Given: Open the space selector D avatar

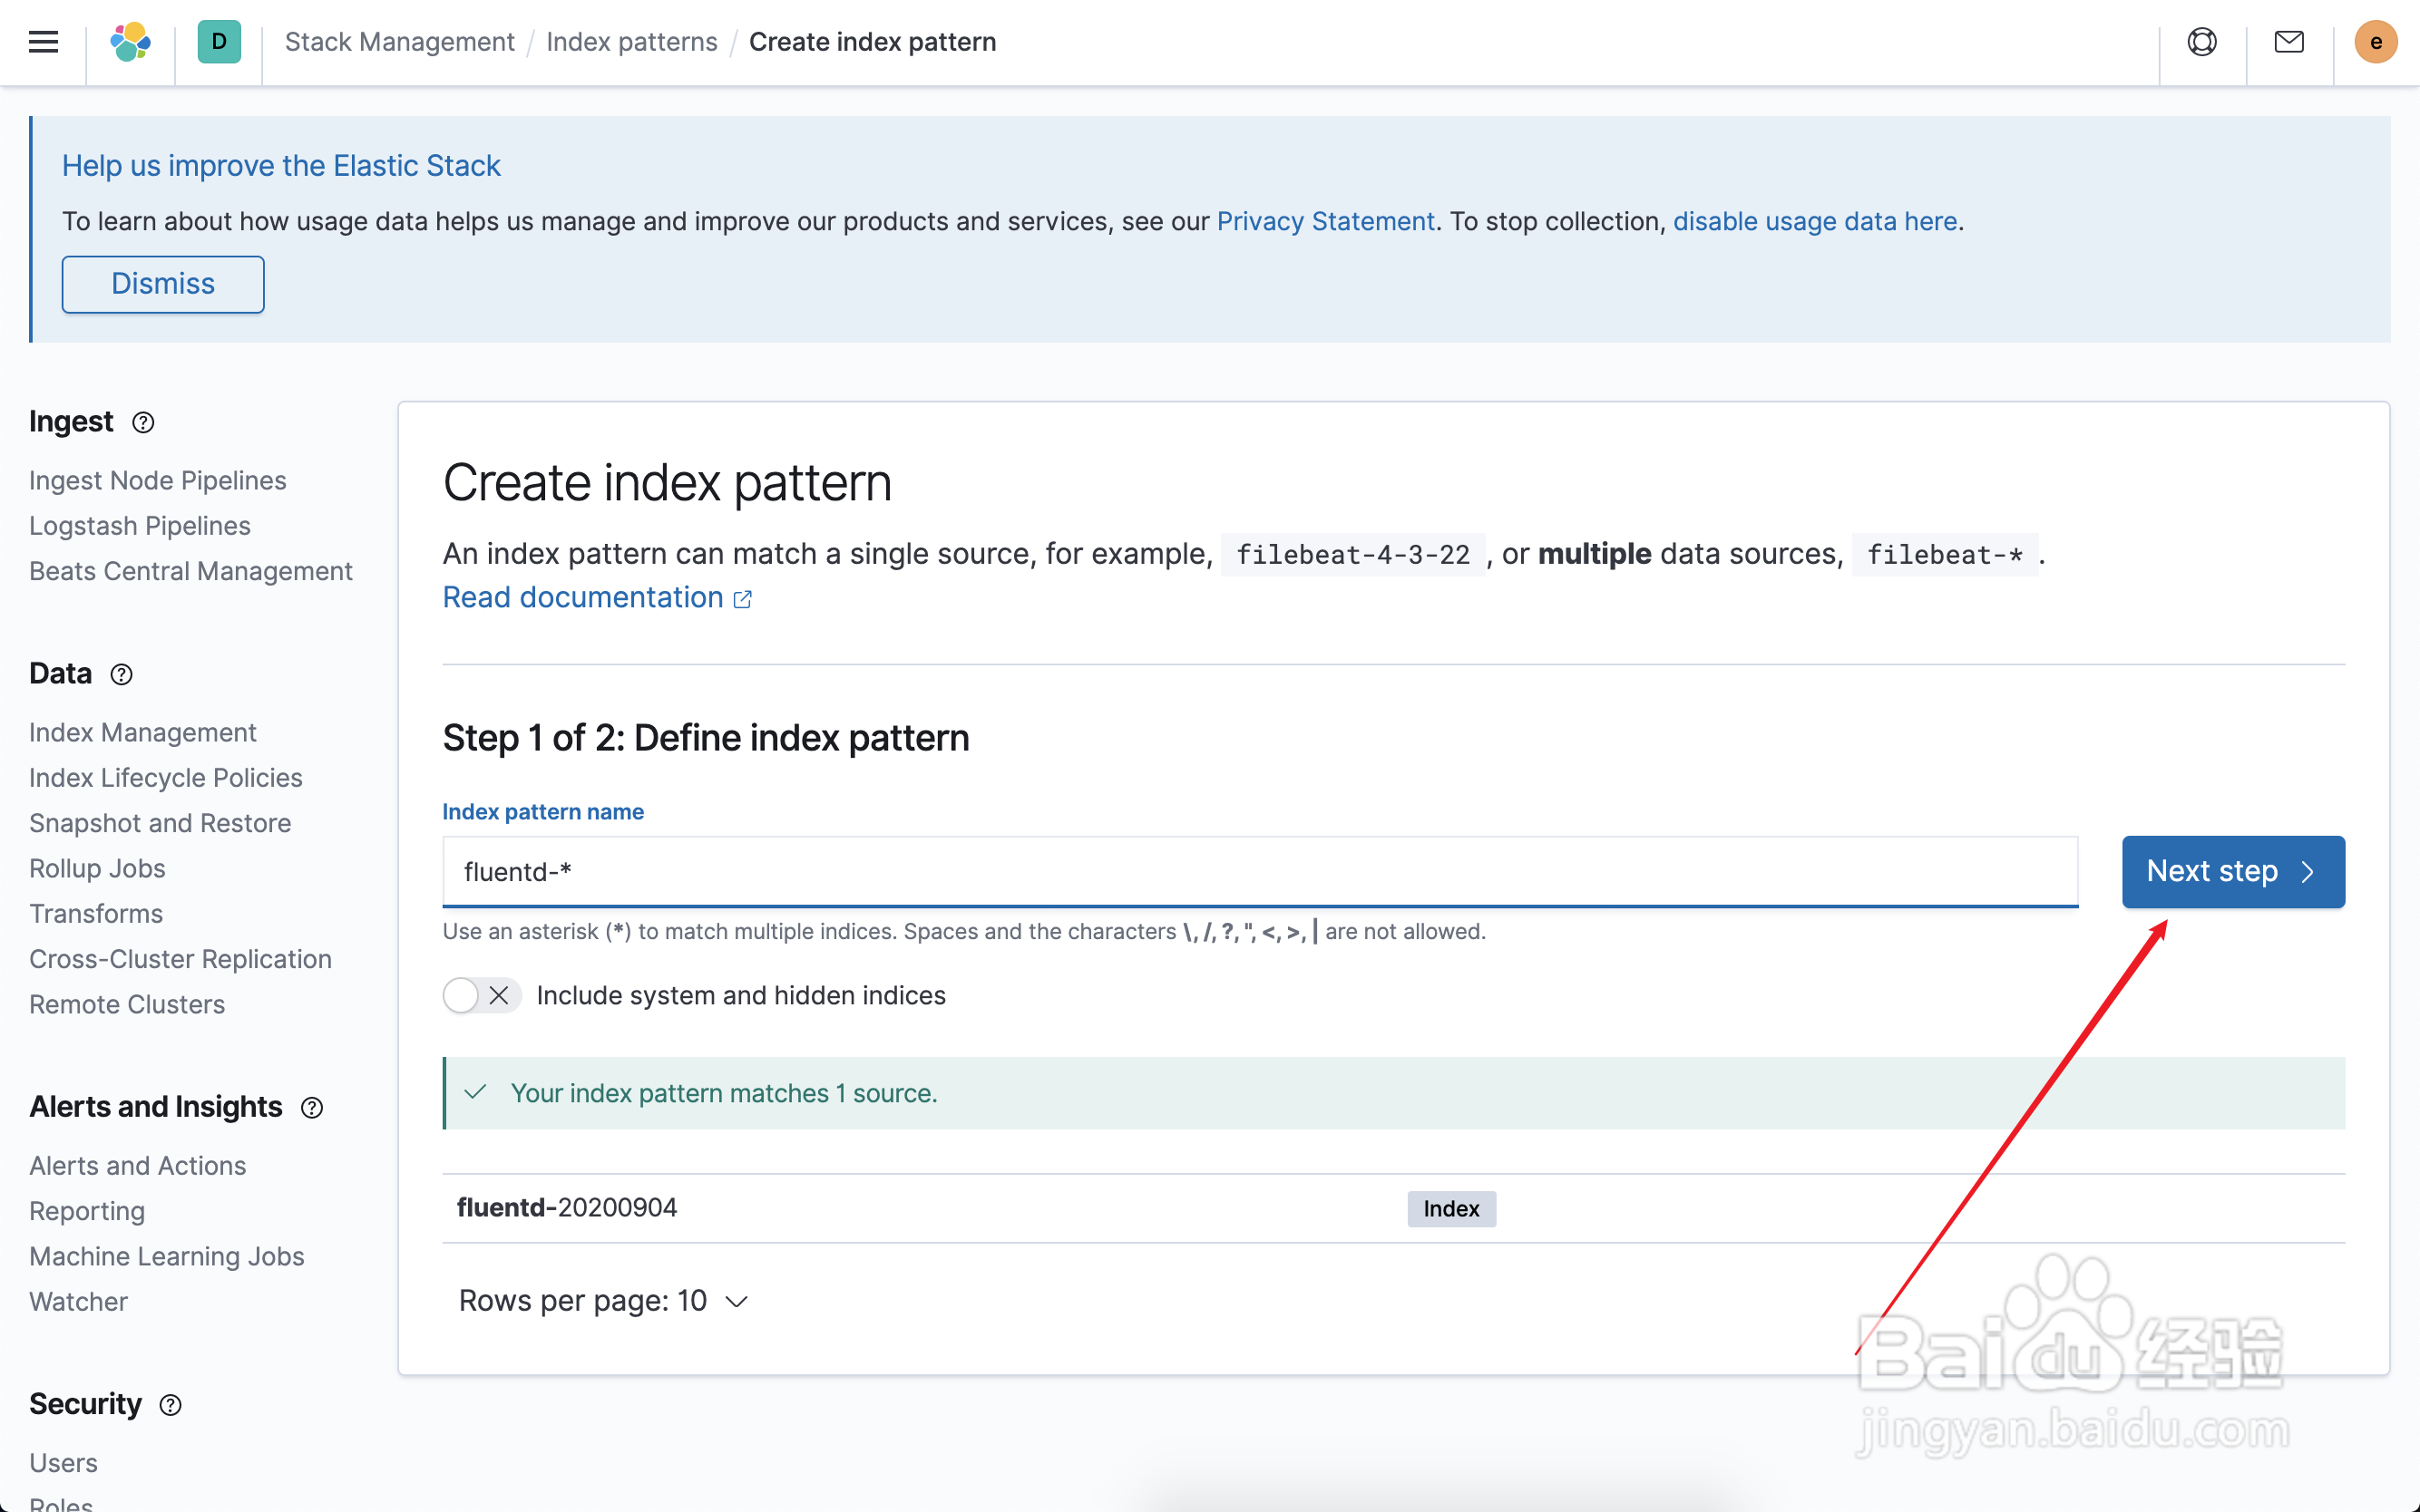Looking at the screenshot, I should click(x=220, y=42).
